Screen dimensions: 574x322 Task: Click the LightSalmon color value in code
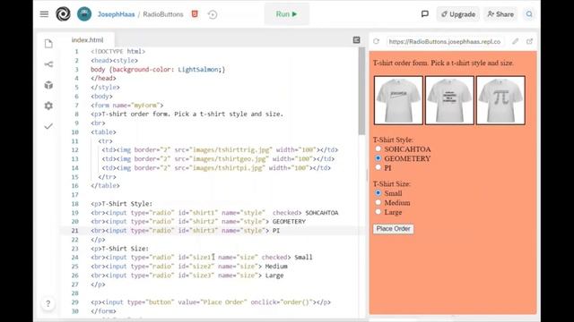coord(198,70)
